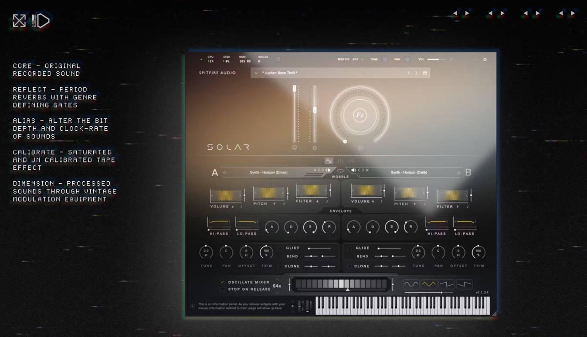
Task: Raise the keyboard octave with the up arrow
Action: click(292, 302)
